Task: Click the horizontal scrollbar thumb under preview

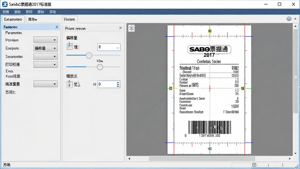Action: pyautogui.click(x=202, y=159)
